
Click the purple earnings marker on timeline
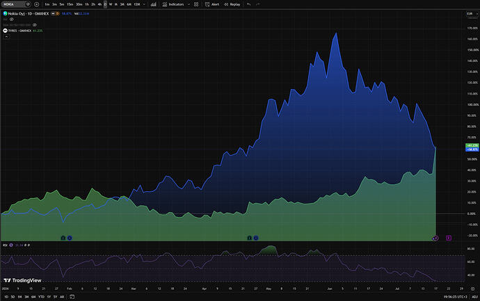click(449, 238)
